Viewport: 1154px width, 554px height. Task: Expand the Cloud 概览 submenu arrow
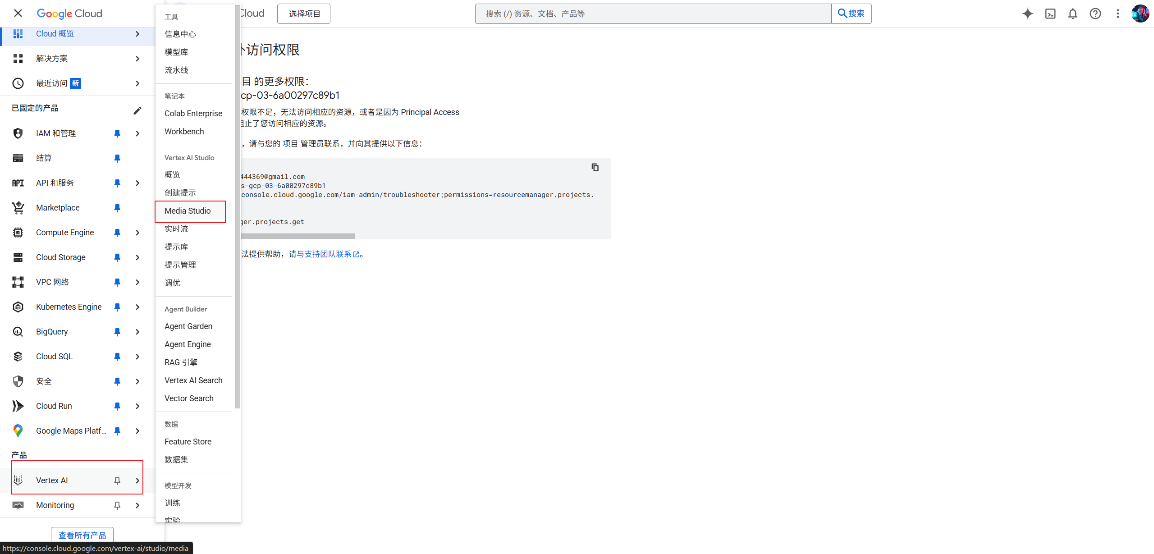click(137, 34)
